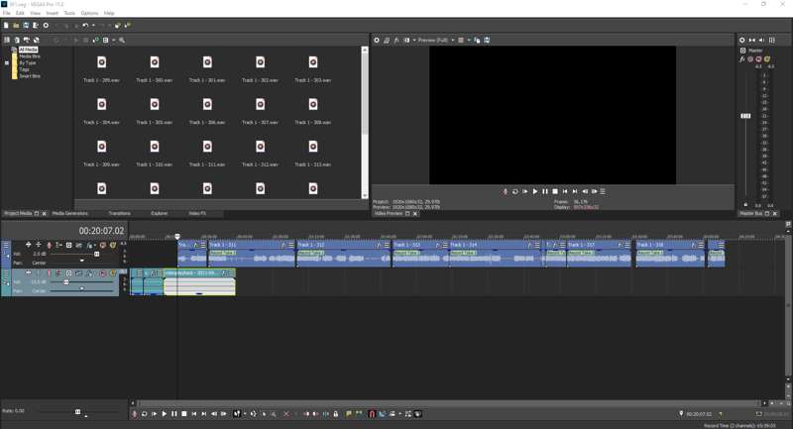Toggle the padlock icon in the timeline toolbar
The image size is (793, 429).
(x=336, y=414)
